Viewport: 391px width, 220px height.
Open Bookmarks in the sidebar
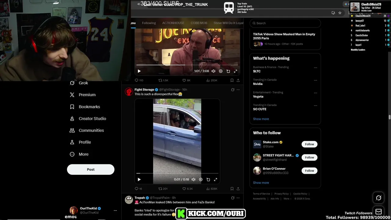coord(85,107)
